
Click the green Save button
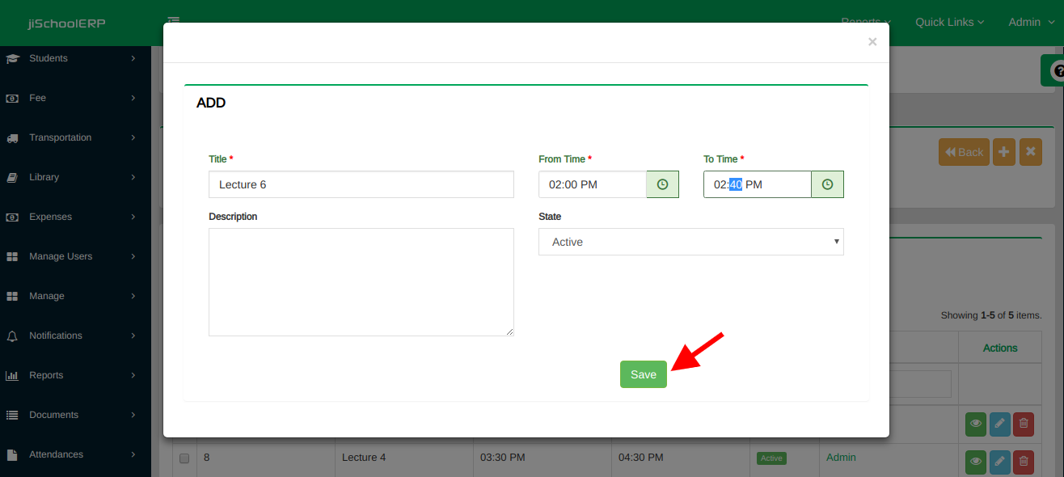pyautogui.click(x=644, y=374)
